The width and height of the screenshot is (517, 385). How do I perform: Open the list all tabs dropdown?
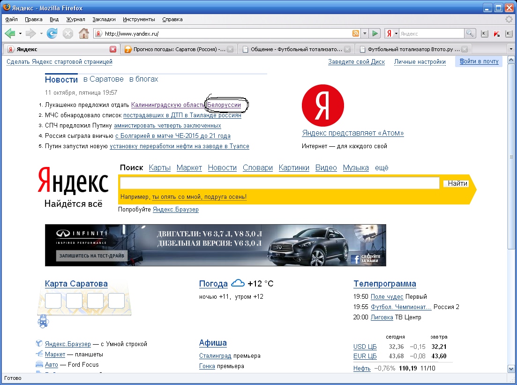click(x=511, y=49)
